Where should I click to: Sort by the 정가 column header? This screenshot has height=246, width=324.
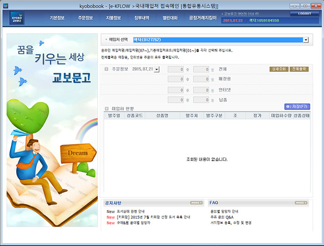coord(257,116)
